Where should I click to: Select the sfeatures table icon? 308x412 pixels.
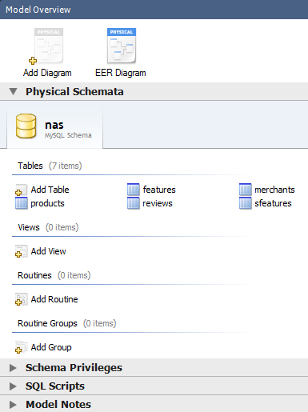(246, 203)
